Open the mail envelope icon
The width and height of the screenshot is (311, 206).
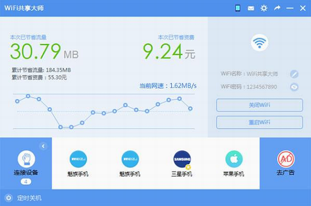coord(250,8)
